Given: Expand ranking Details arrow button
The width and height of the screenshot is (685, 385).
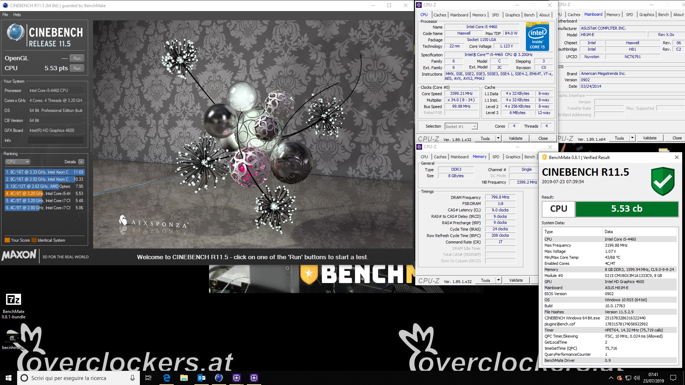Looking at the screenshot, I should click(81, 162).
